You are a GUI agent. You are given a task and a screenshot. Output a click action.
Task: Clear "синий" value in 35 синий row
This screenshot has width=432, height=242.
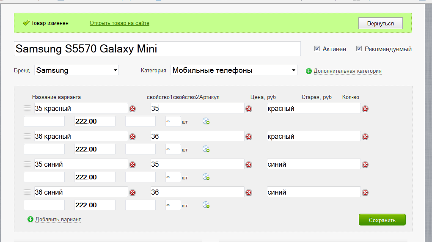365,165
